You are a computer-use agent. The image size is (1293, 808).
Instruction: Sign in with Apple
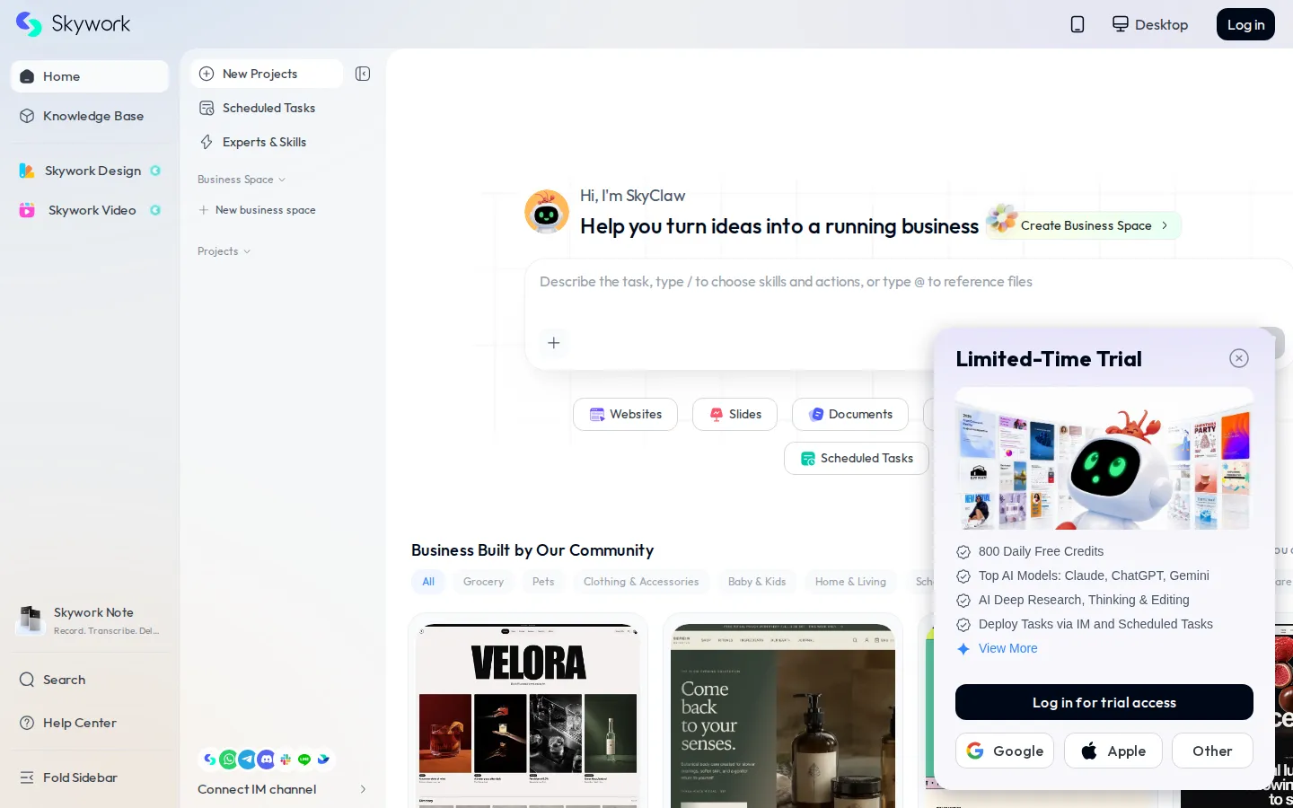click(x=1113, y=751)
